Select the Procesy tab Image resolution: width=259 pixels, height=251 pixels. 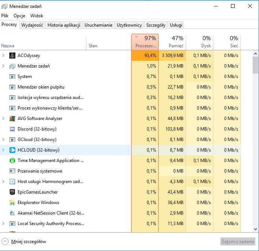[9, 24]
